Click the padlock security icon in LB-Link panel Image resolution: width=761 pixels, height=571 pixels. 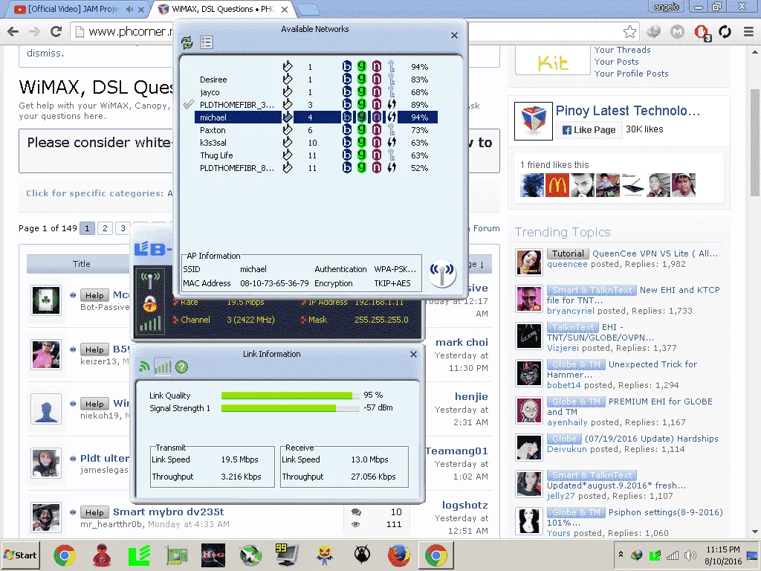click(150, 304)
